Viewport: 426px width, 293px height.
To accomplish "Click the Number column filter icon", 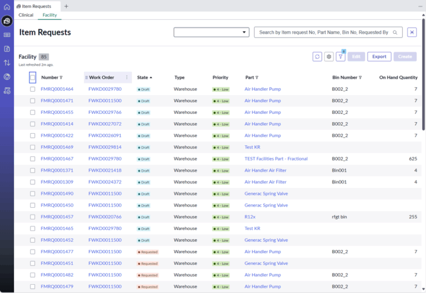I will [61, 77].
